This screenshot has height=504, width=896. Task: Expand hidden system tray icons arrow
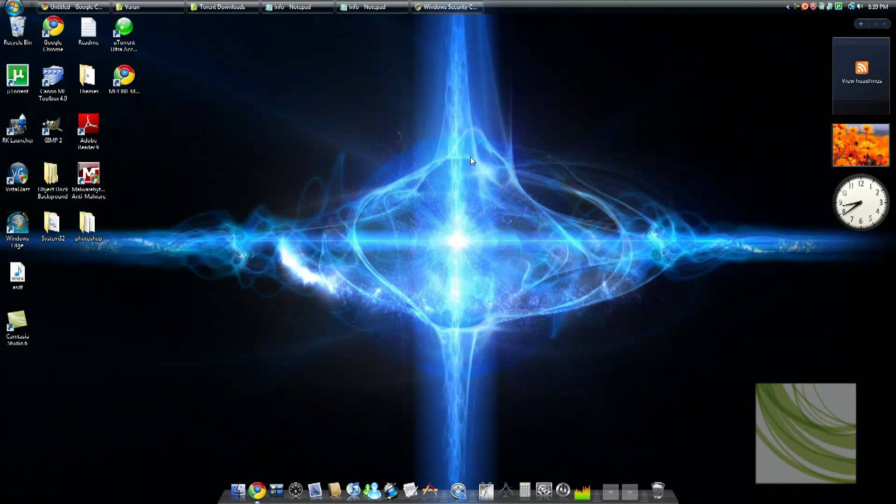coord(788,7)
